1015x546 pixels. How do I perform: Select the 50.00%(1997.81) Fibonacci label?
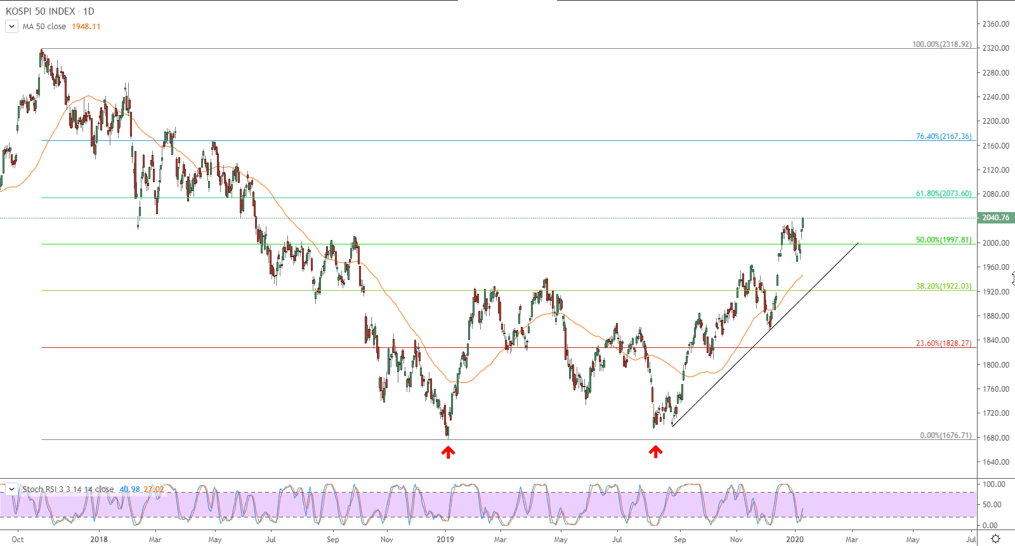click(x=943, y=240)
